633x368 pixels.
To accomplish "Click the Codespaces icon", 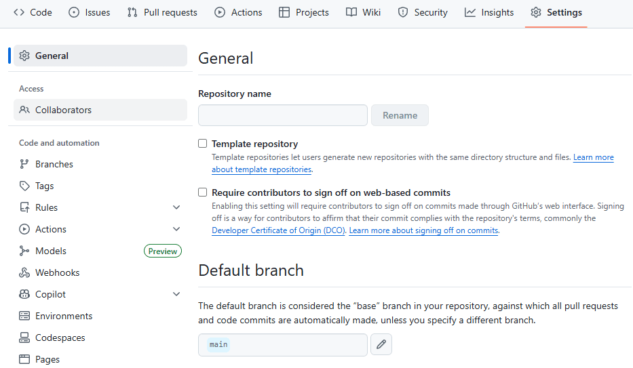I will click(x=24, y=338).
